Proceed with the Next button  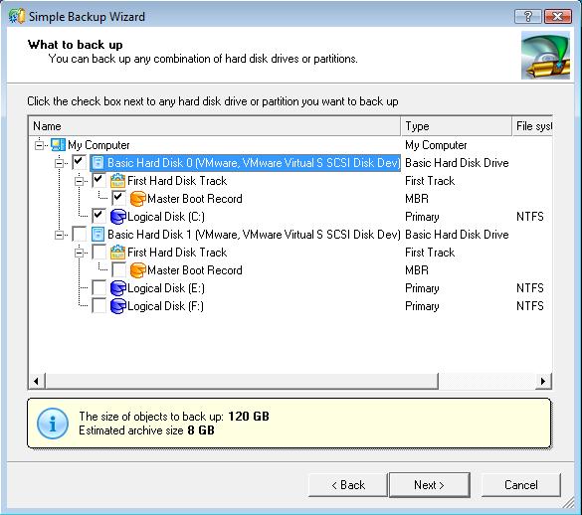430,485
